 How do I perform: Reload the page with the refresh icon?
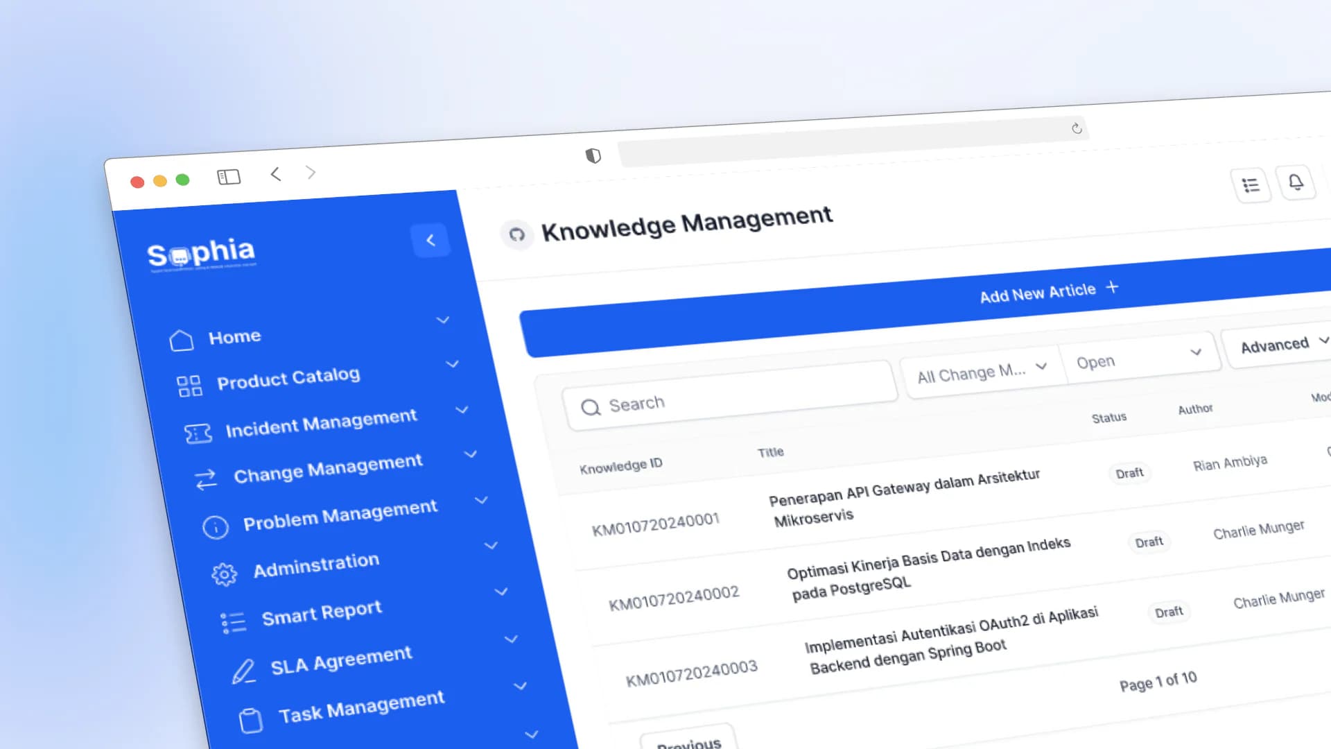point(1076,128)
